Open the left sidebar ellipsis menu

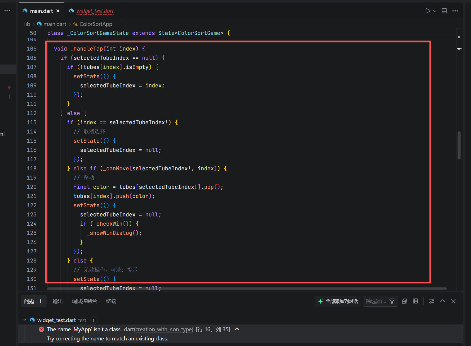pos(7,11)
